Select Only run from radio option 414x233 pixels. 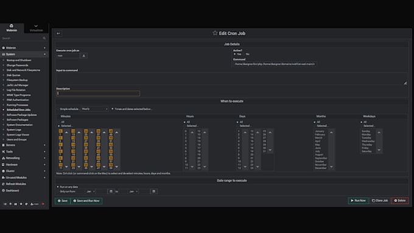[58, 192]
